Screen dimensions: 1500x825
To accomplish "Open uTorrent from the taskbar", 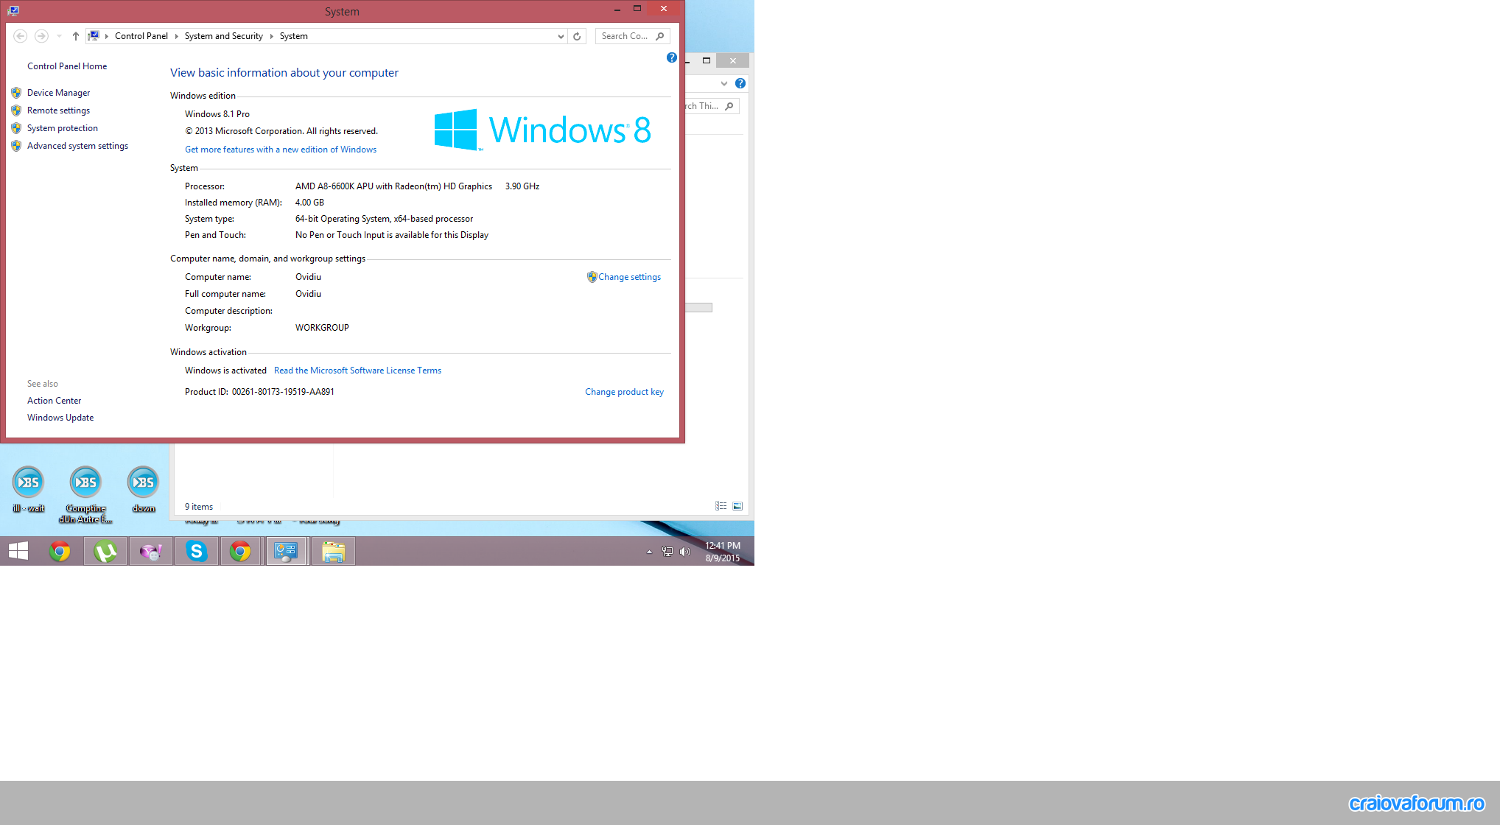I will click(105, 551).
